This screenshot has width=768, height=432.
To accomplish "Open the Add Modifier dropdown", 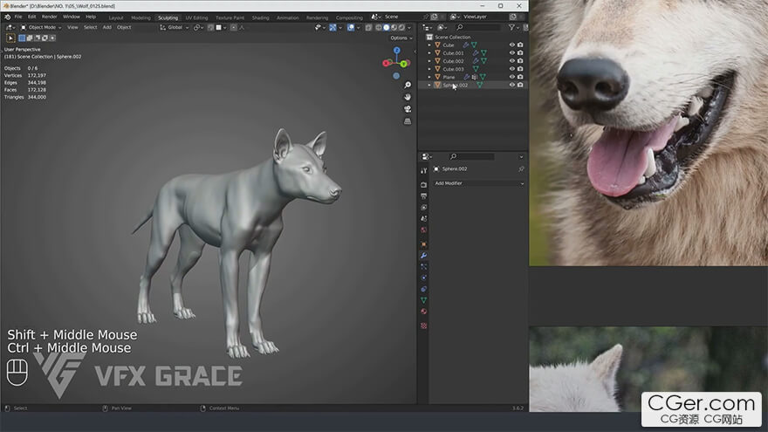I will pos(478,183).
